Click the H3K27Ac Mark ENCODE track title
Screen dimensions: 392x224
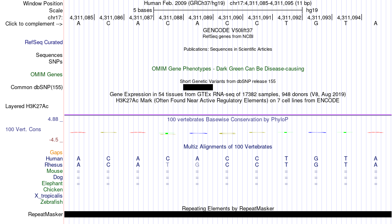pyautogui.click(x=228, y=101)
